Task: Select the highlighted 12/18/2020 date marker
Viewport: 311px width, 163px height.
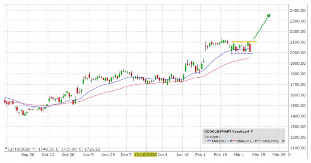Action: click(145, 155)
